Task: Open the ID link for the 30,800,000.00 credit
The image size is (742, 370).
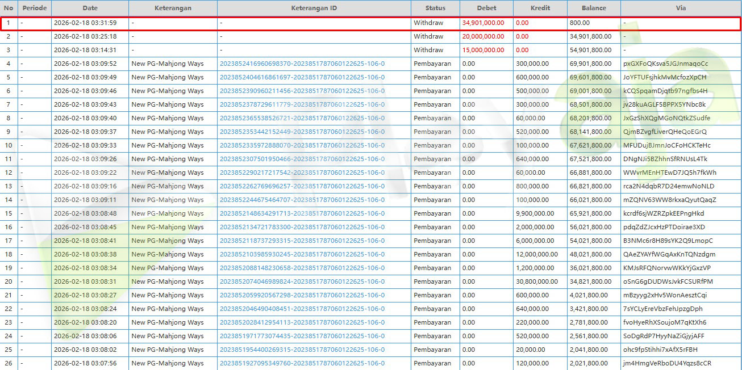Action: 302,281
